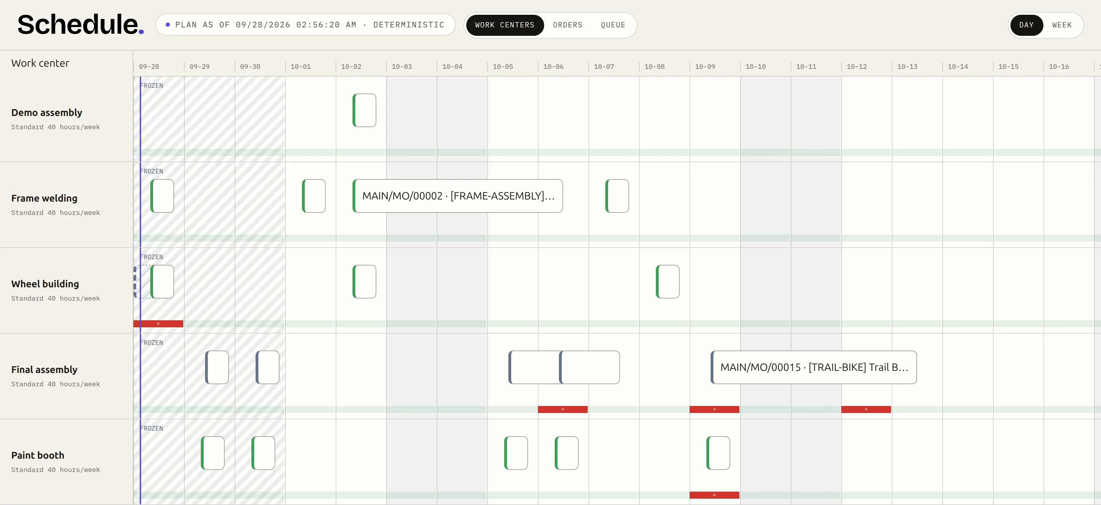
Task: Open MAIN/MO/00002 Frame-Assembly order block
Action: 458,196
